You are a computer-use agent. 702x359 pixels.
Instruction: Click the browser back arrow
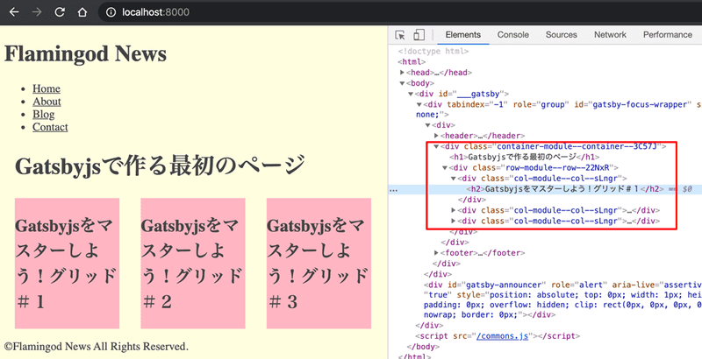[14, 12]
